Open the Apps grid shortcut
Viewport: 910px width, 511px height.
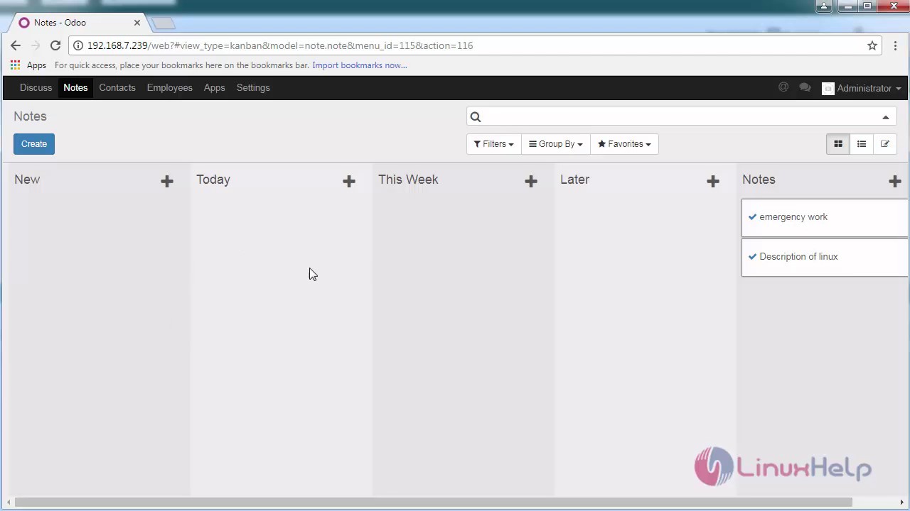pyautogui.click(x=28, y=65)
